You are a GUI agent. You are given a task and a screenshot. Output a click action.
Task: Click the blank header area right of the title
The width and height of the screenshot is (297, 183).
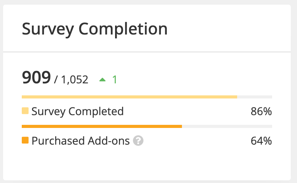click(x=229, y=29)
